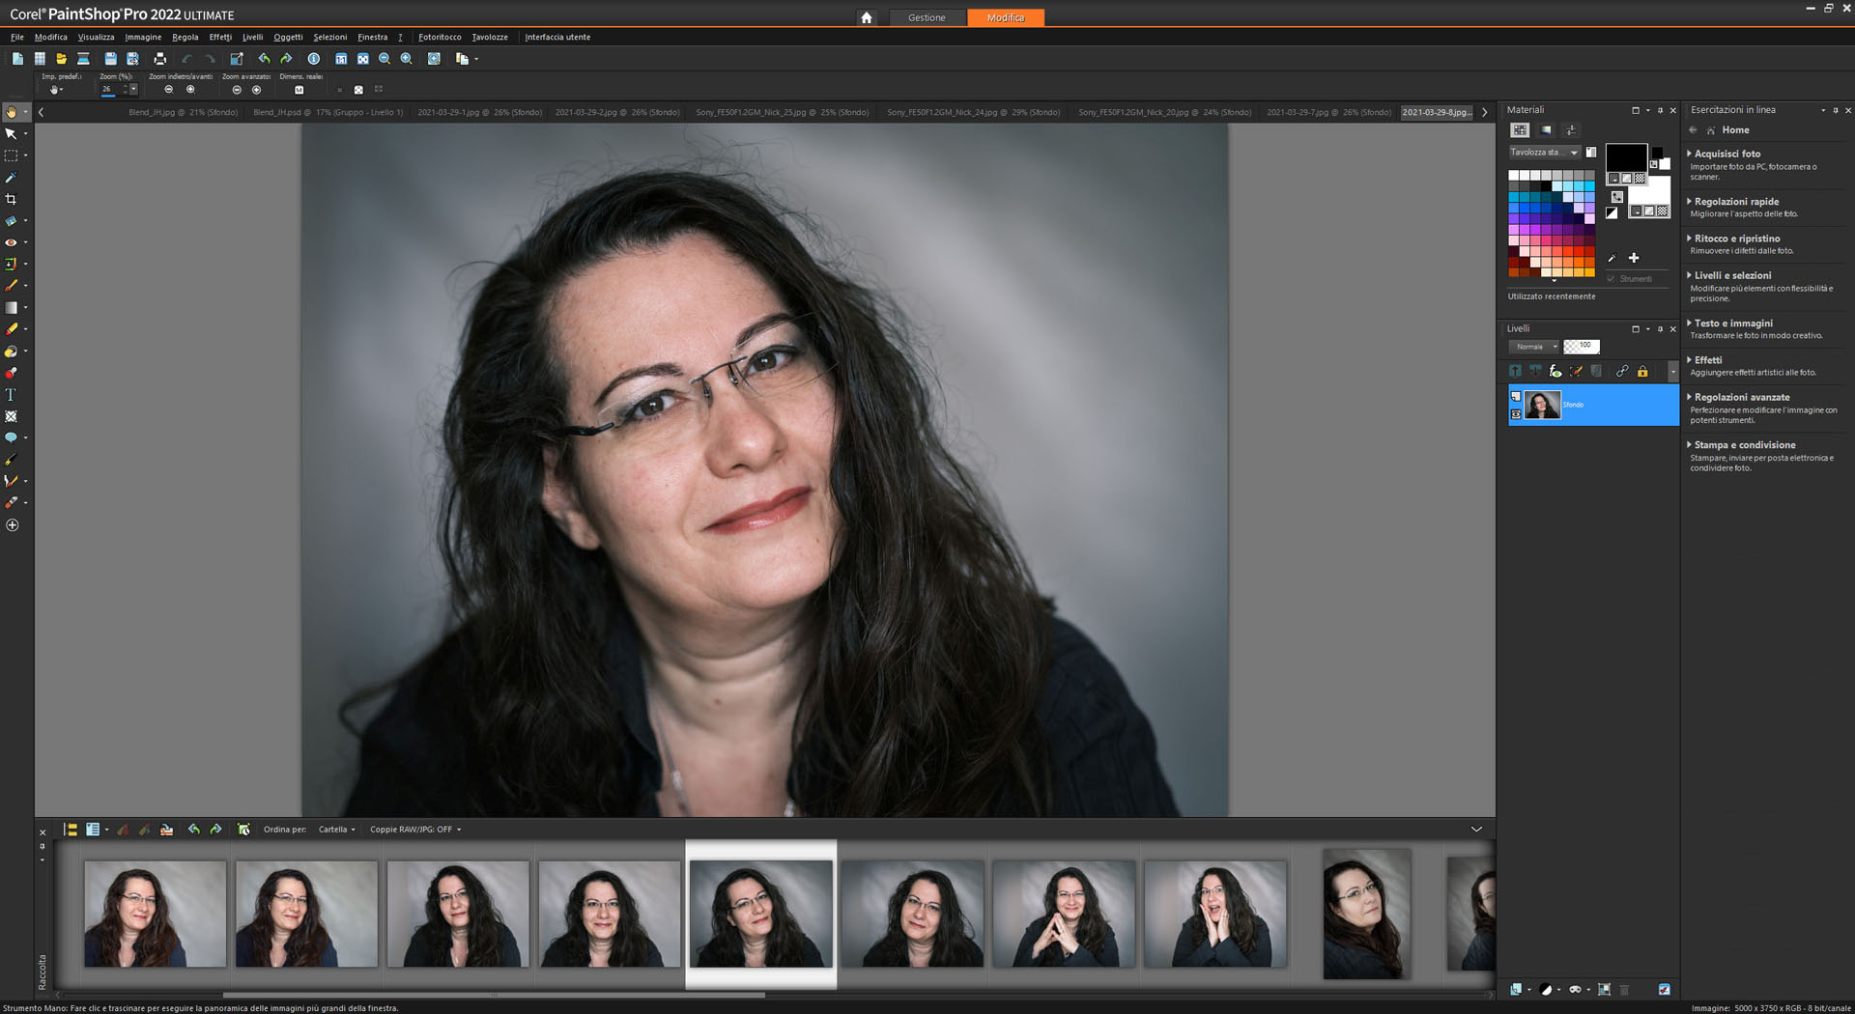
Task: Pick the Dropper tool in left toolbar
Action: [x=12, y=178]
